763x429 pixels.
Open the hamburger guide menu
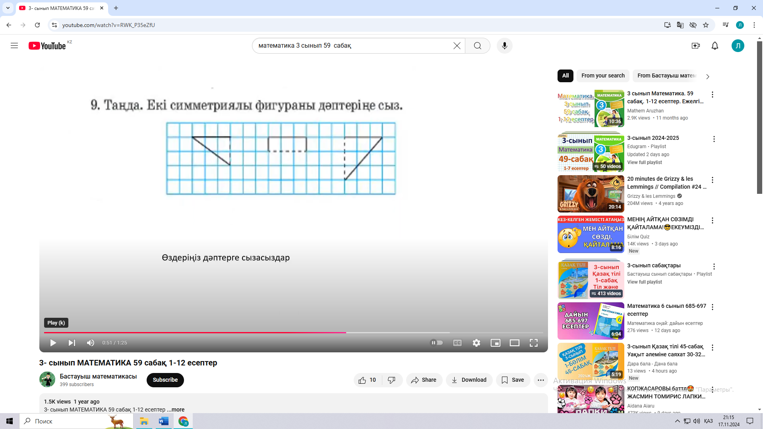(x=14, y=46)
